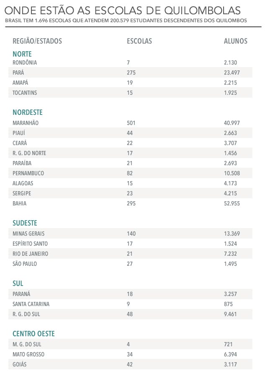The width and height of the screenshot is (273, 379).
Task: Select the MINAS GERAIS row label
Action: coord(28,234)
